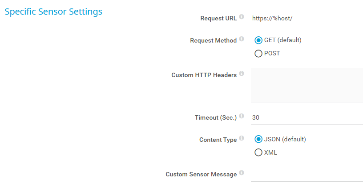Click the Content Type label text

(x=218, y=140)
